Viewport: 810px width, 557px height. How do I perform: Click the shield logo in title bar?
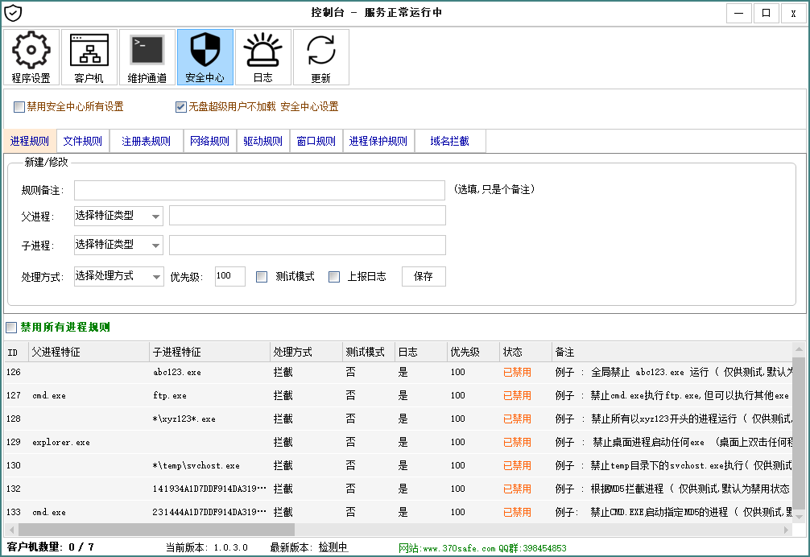pyautogui.click(x=13, y=13)
